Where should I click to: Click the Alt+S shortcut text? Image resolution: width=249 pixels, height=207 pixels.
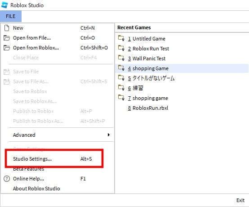(86, 159)
